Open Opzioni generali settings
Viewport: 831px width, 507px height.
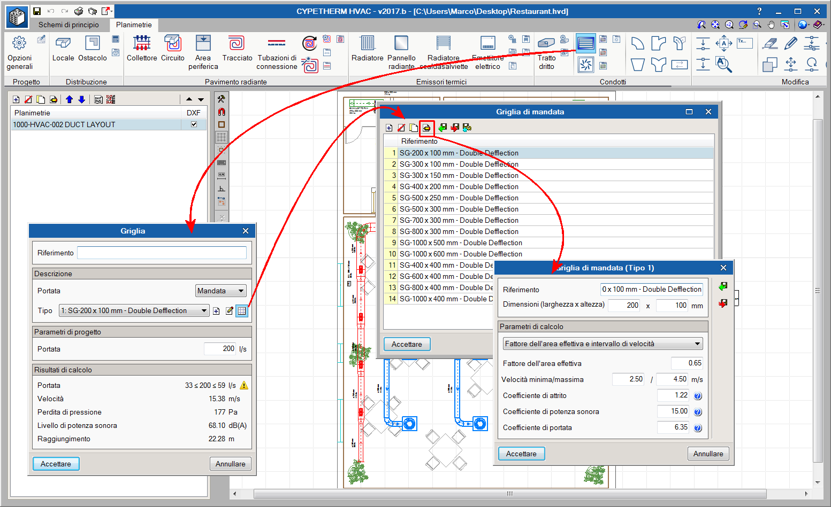coord(20,53)
